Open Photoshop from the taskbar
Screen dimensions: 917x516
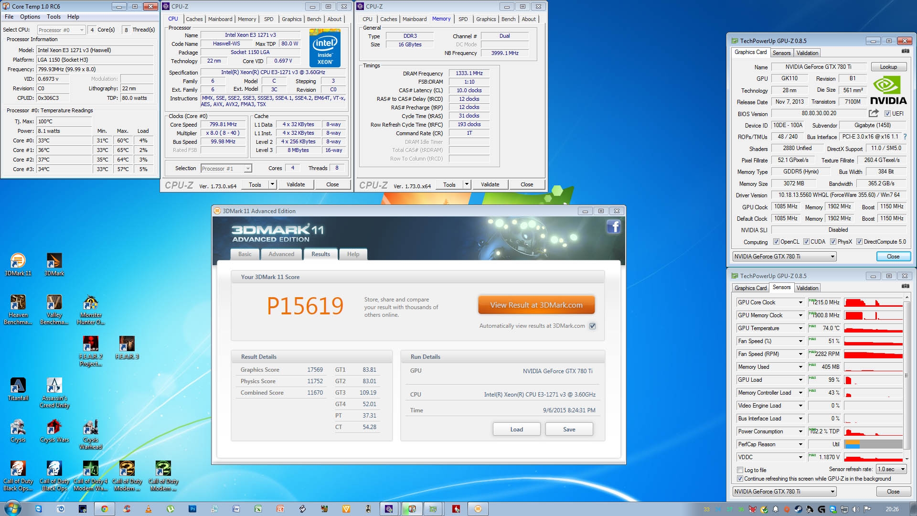(192, 509)
